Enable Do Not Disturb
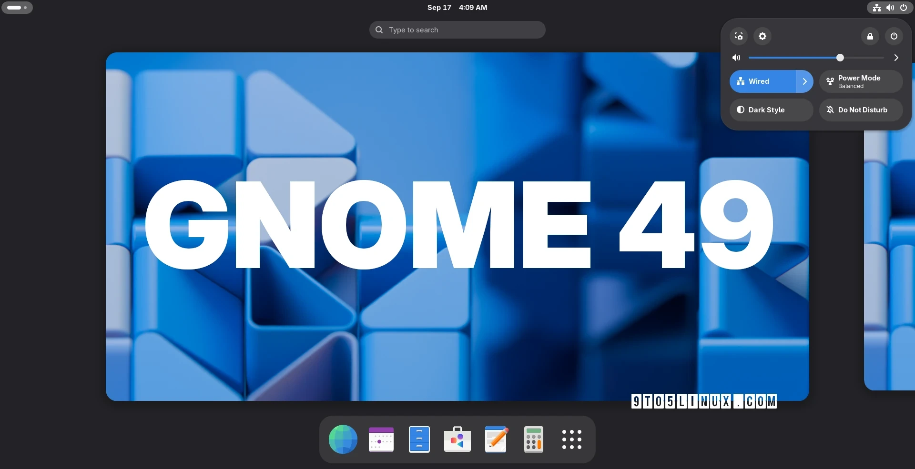The height and width of the screenshot is (469, 915). 861,110
